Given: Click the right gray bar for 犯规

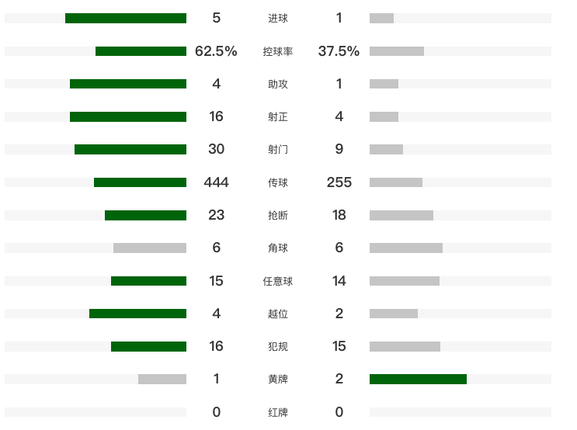Looking at the screenshot, I should [x=405, y=346].
